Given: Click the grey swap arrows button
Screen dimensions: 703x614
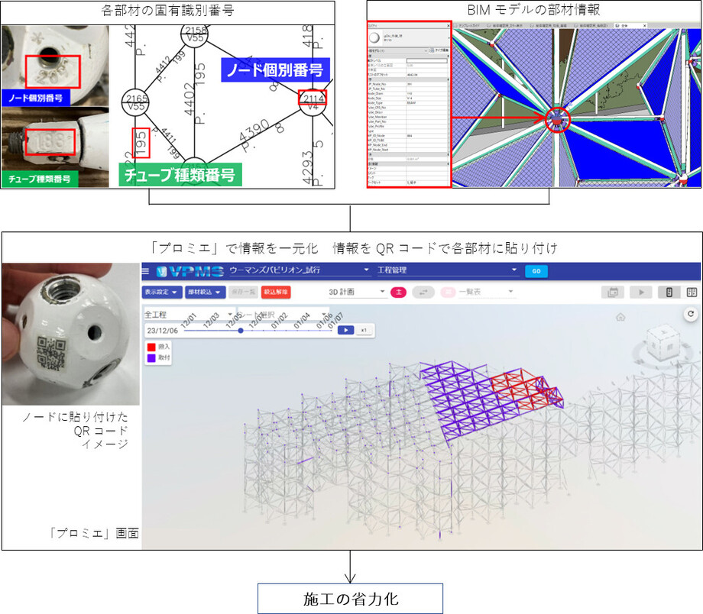Looking at the screenshot, I should (x=423, y=292).
